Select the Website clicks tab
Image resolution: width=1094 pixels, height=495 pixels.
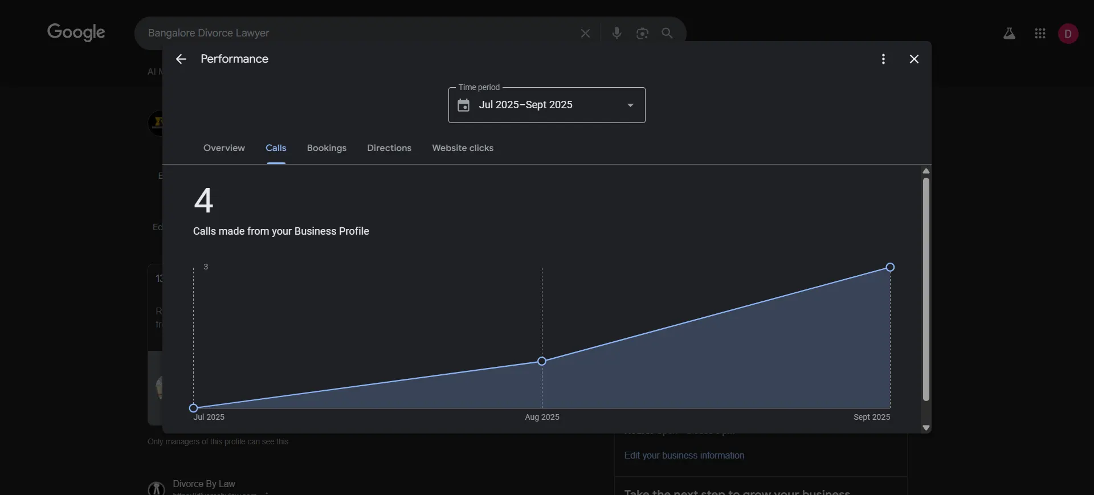click(463, 148)
